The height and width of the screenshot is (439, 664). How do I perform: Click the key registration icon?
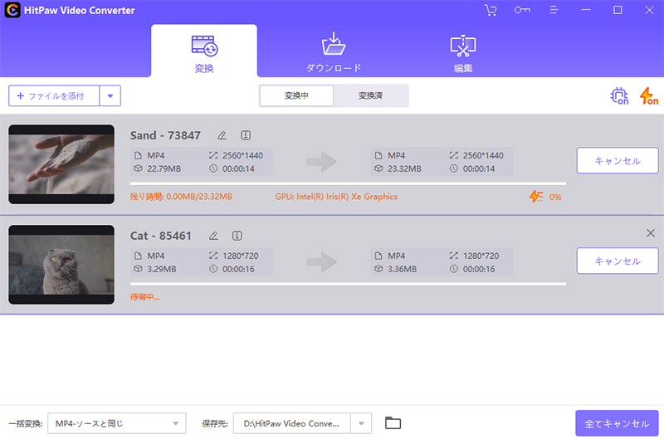[522, 10]
